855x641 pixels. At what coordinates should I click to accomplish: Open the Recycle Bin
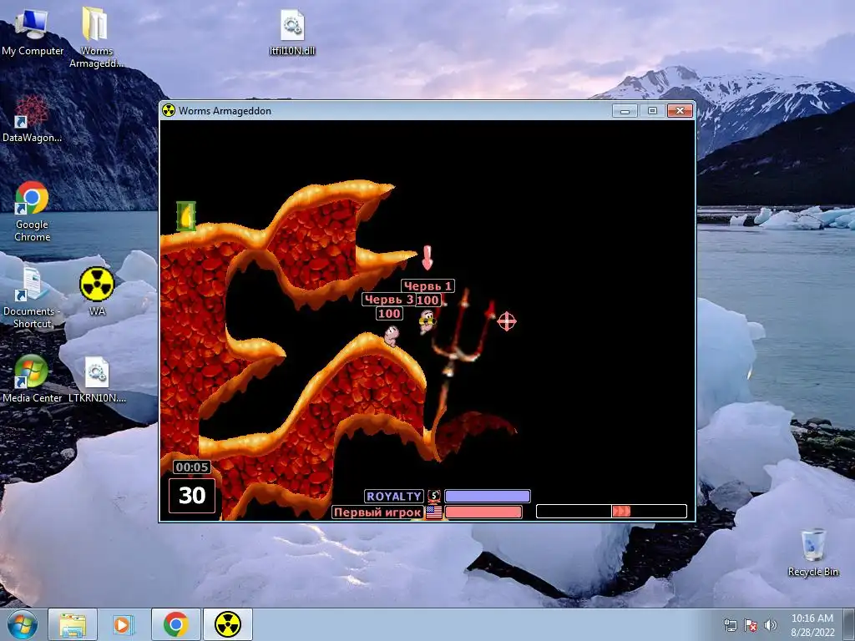tap(813, 553)
